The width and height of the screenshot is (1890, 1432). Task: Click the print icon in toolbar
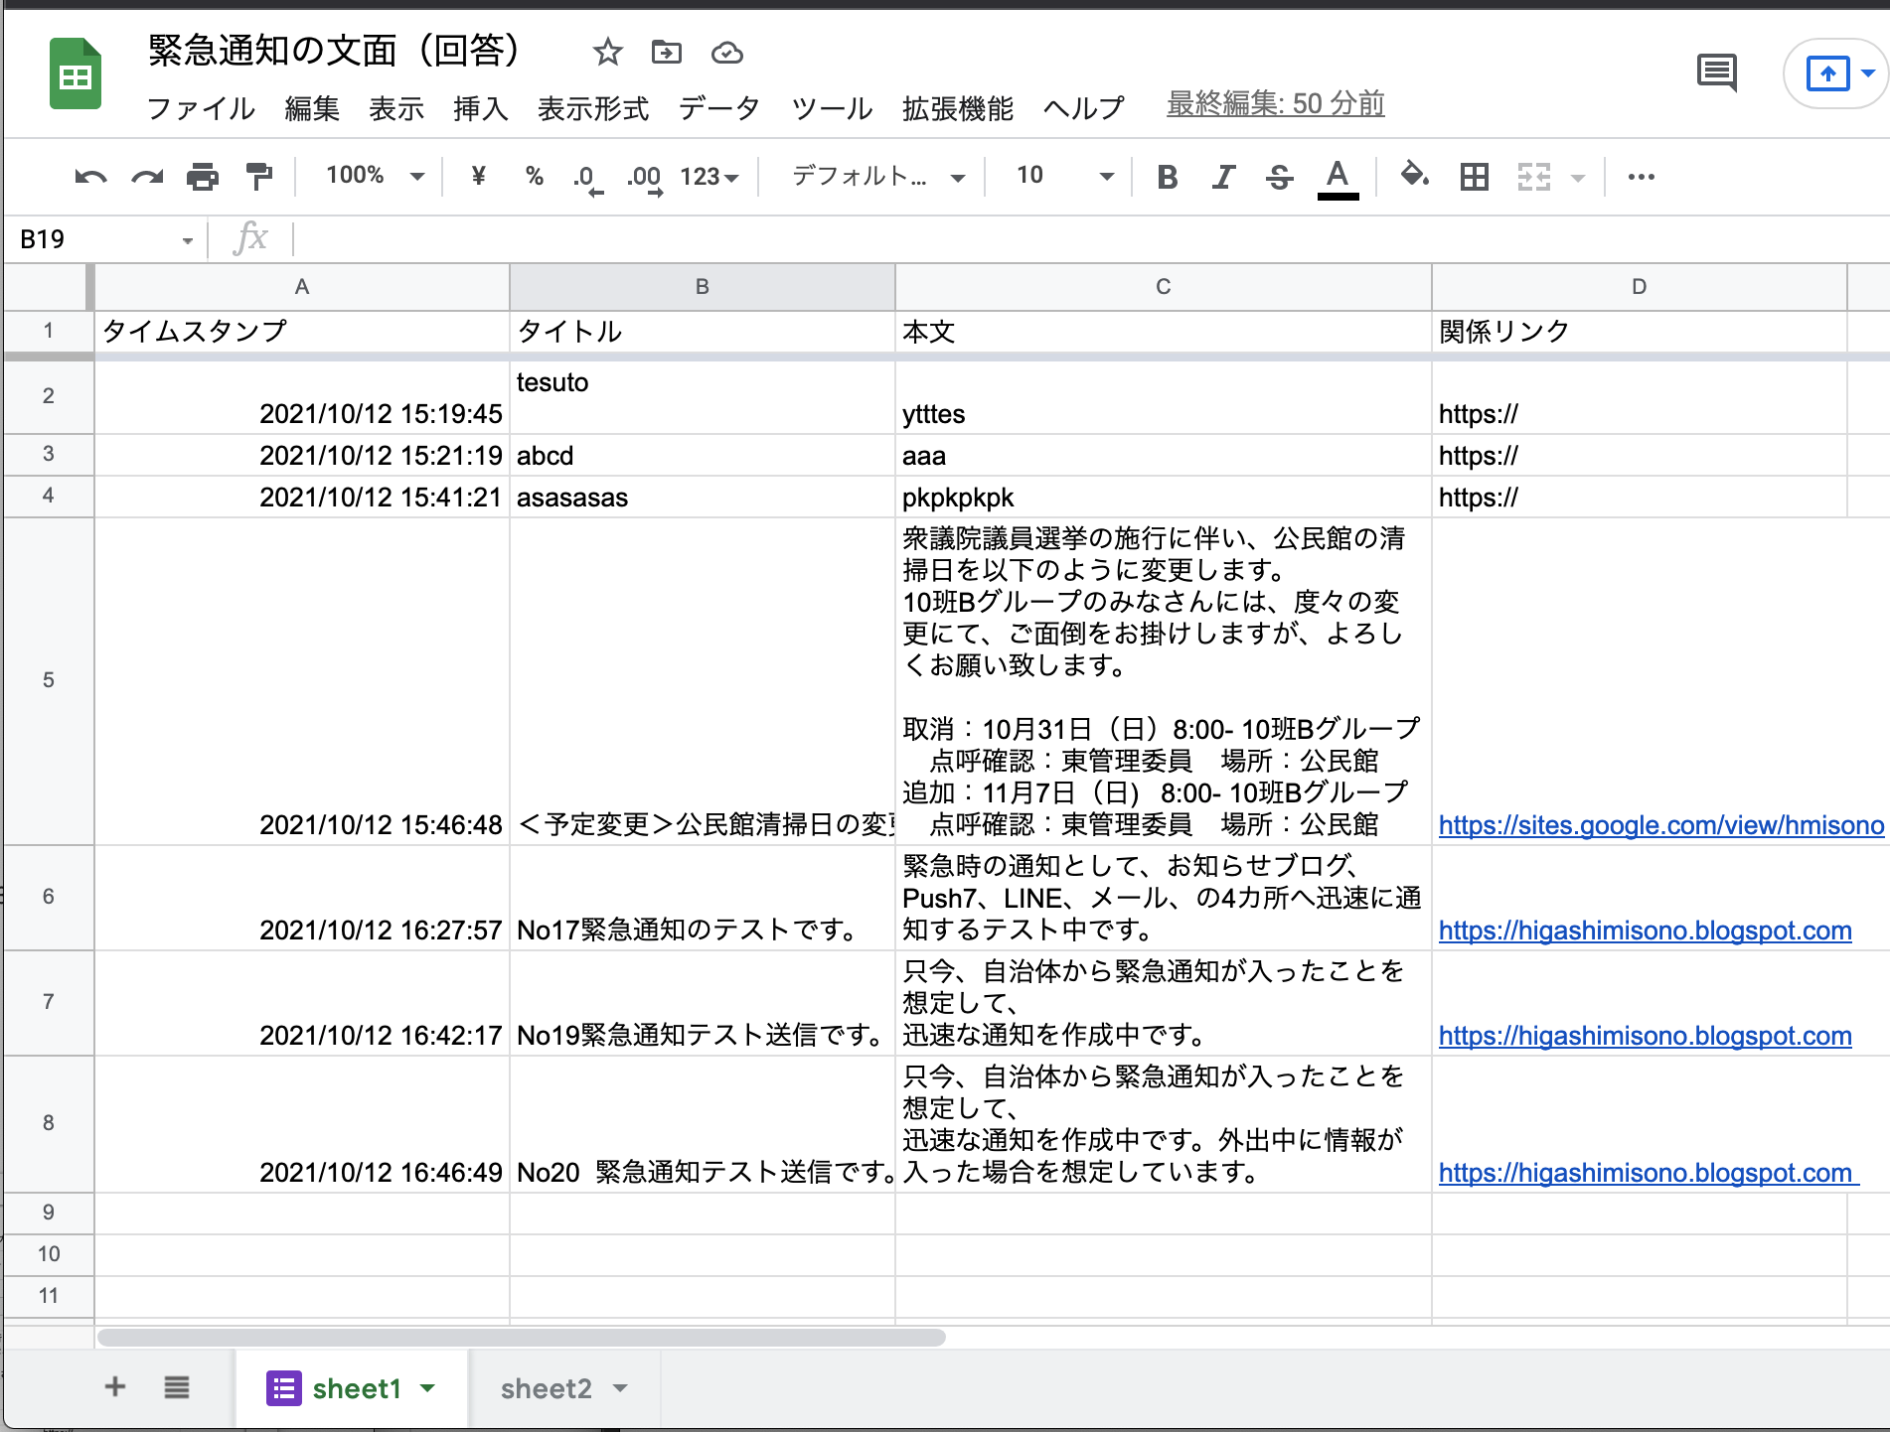[203, 177]
